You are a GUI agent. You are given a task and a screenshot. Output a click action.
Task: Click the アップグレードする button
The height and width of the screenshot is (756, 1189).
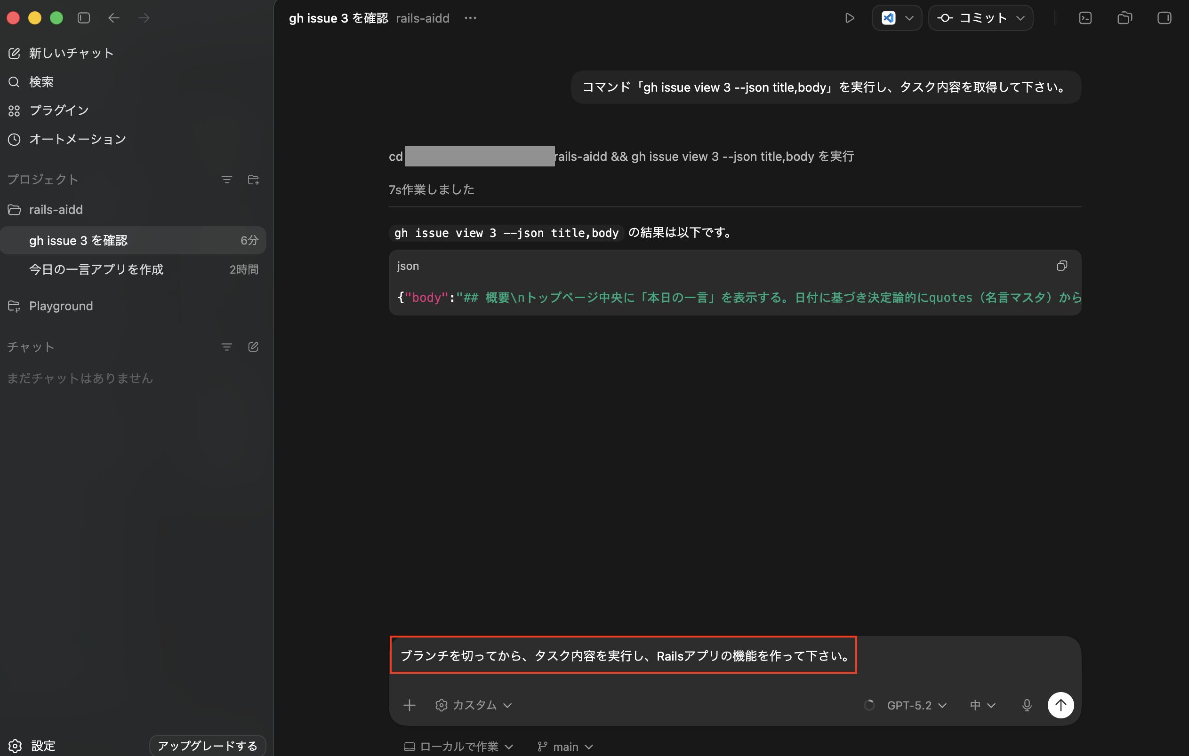[x=208, y=745]
